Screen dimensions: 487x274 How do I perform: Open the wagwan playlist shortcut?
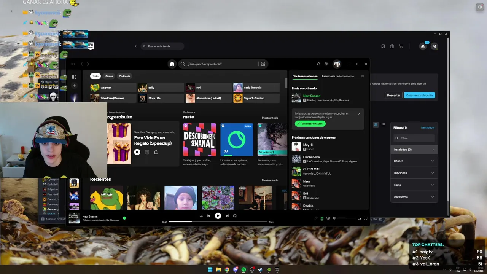click(x=113, y=88)
